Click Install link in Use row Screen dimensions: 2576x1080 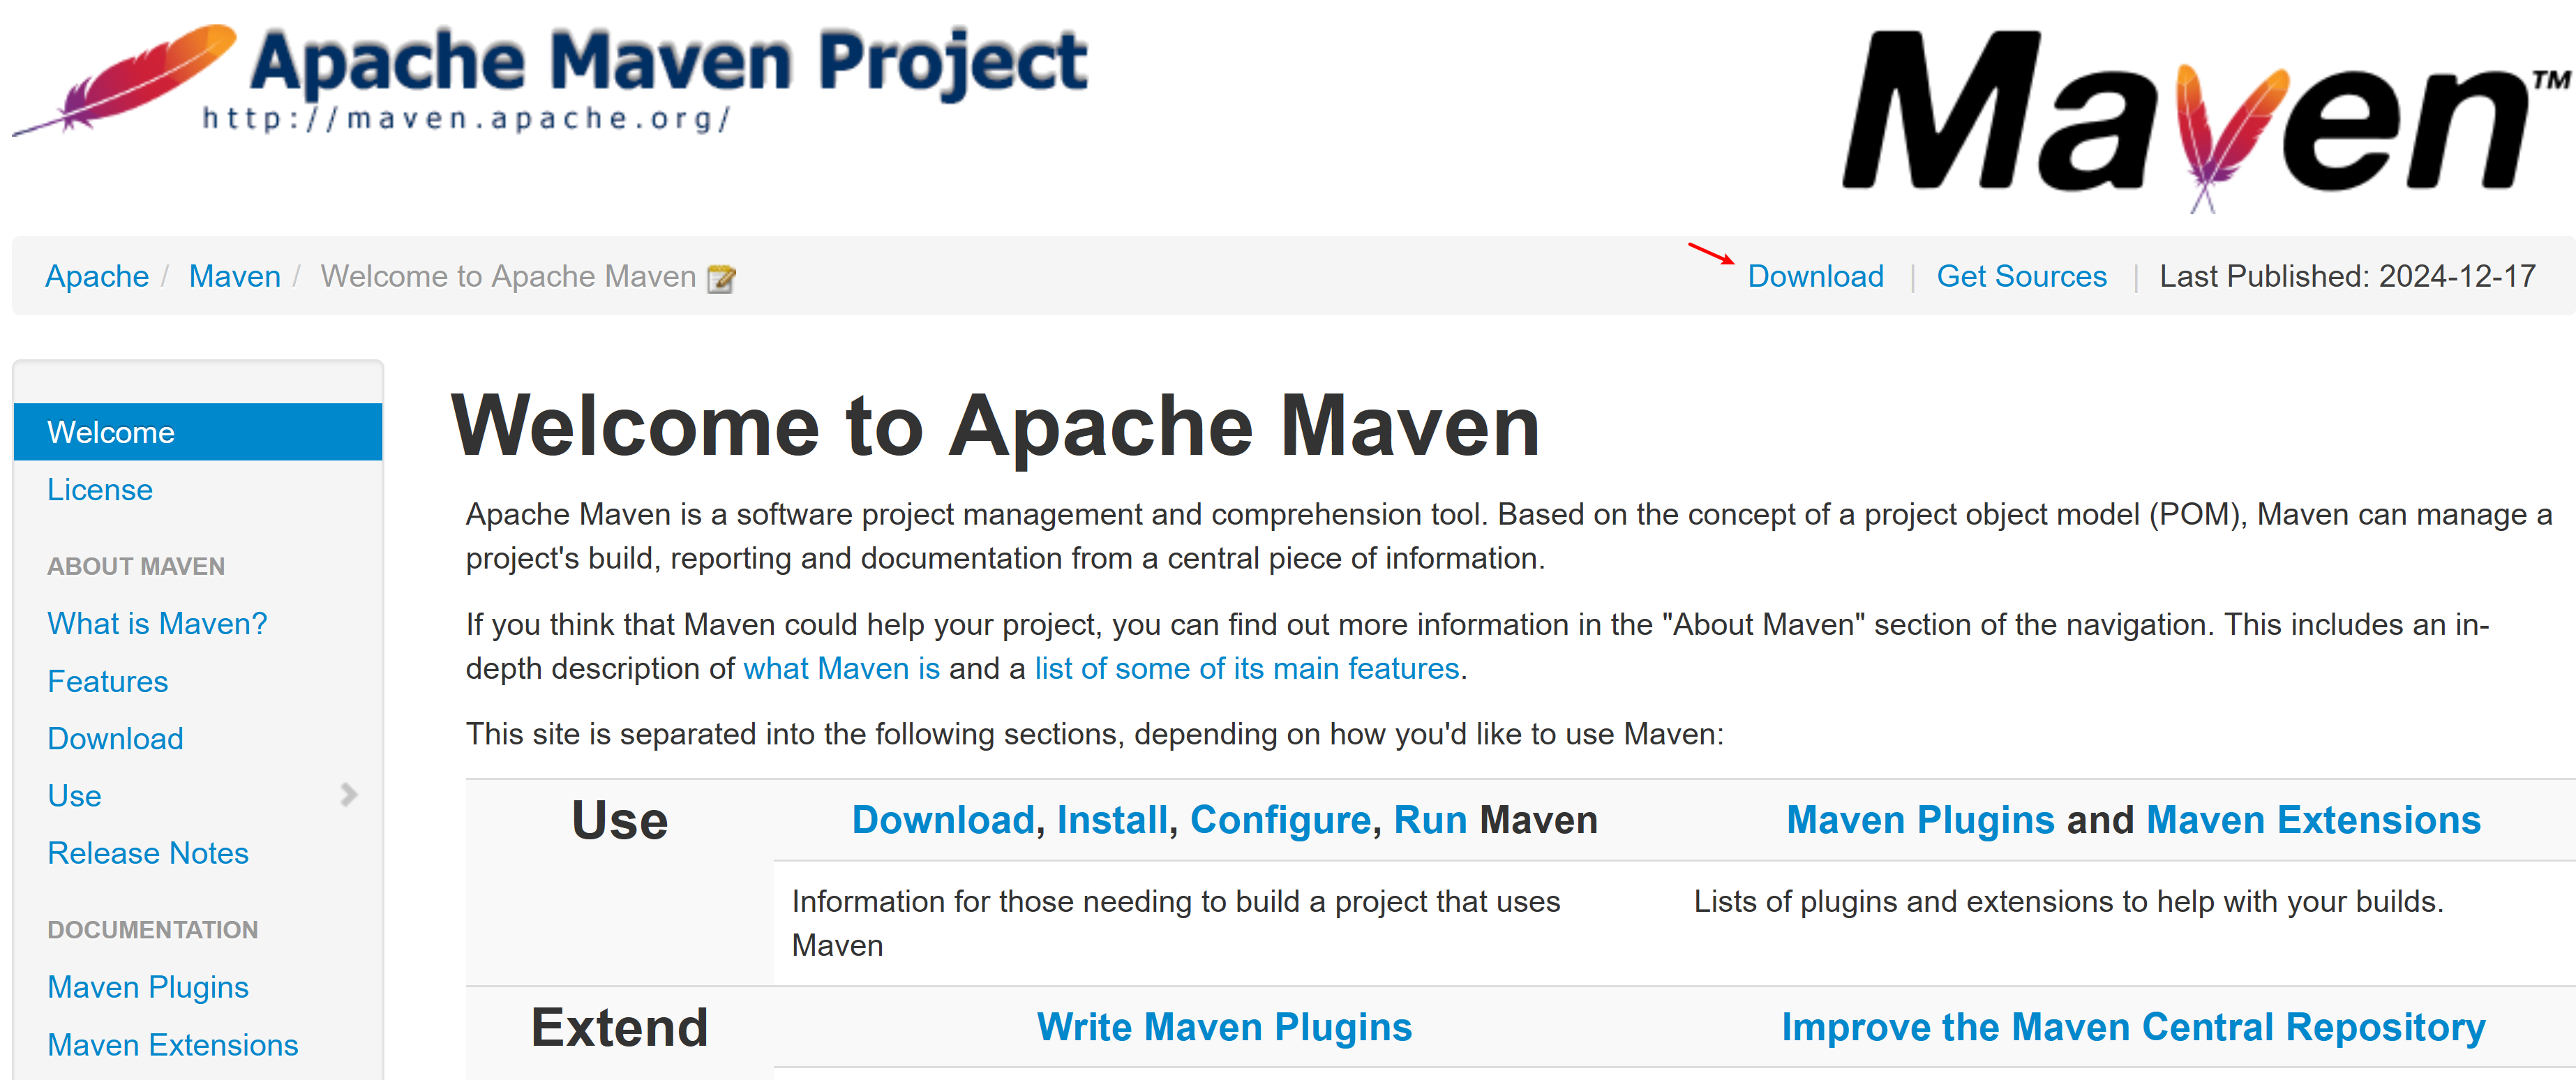[1112, 820]
